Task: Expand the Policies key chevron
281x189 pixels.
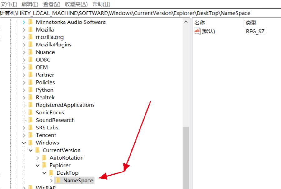Action: coord(24,83)
